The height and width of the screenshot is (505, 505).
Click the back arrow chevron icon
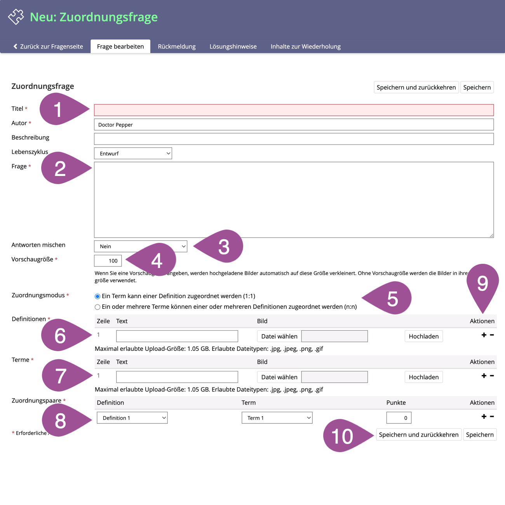click(x=16, y=46)
